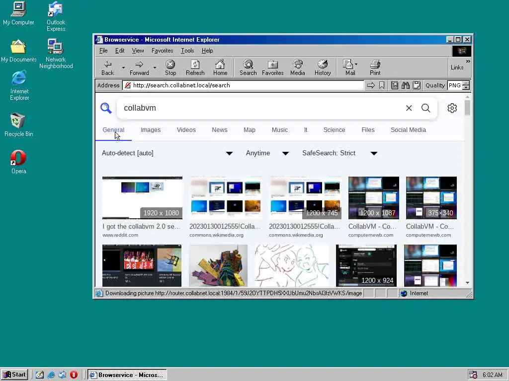Show browsing History from toolbar
The width and height of the screenshot is (509, 381).
pos(322,67)
